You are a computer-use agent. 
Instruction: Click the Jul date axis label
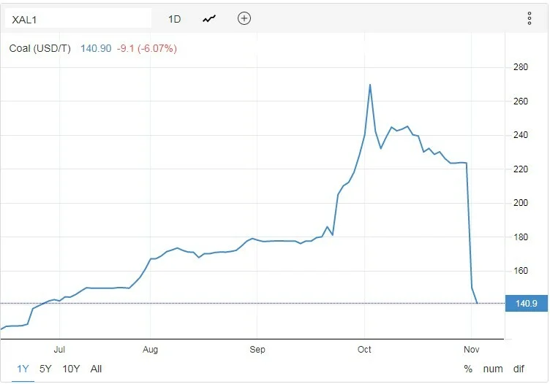59,350
